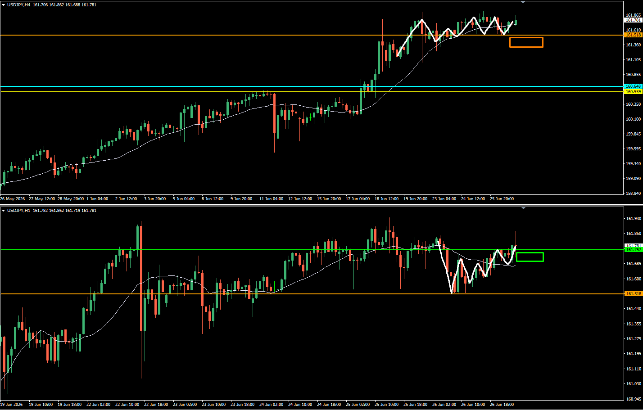
Task: Click the chart shift marker on H4 chart
Action: [x=523, y=2]
